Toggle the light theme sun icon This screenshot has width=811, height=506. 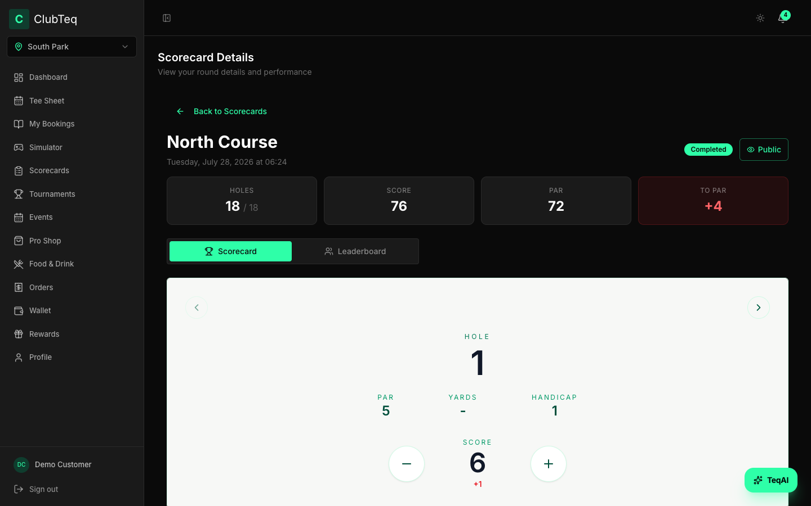[x=760, y=18]
